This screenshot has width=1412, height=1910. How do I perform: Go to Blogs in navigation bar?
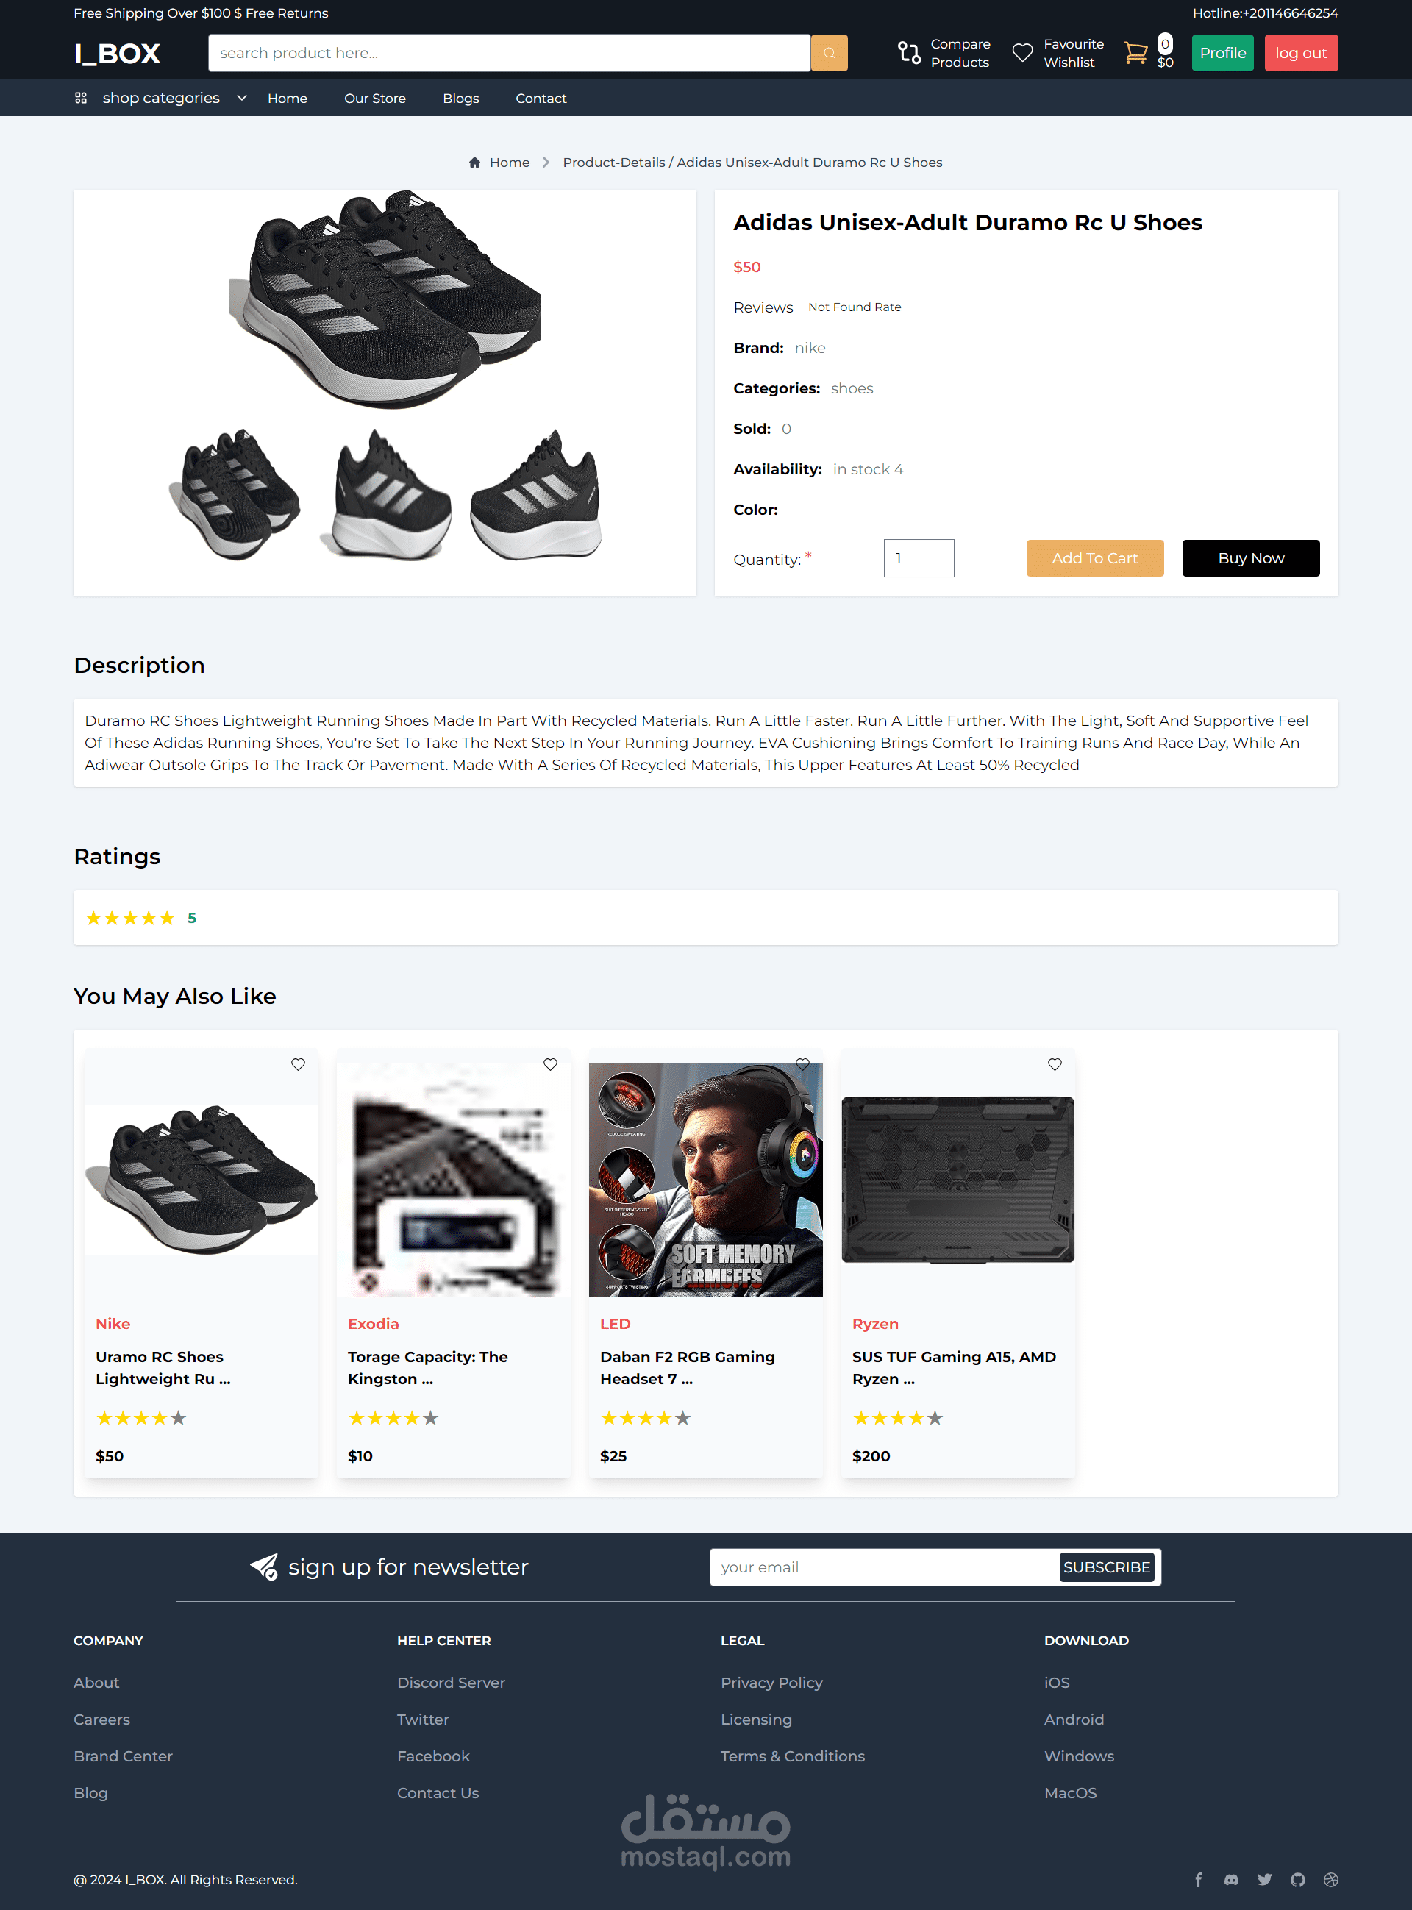pyautogui.click(x=460, y=99)
